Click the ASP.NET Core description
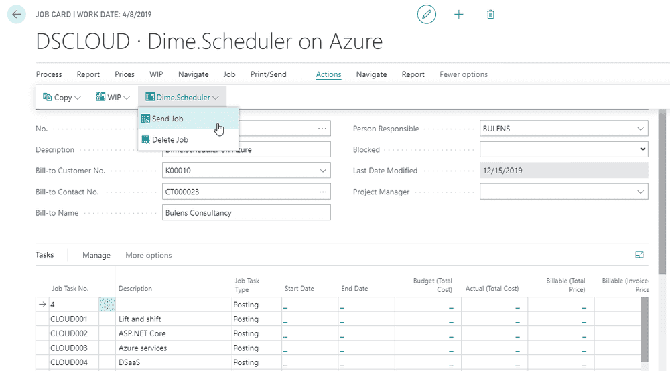670x371 pixels. (x=142, y=333)
